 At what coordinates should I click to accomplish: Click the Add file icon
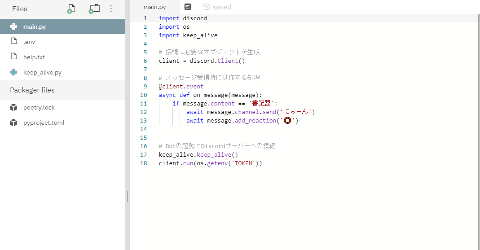coord(71,9)
